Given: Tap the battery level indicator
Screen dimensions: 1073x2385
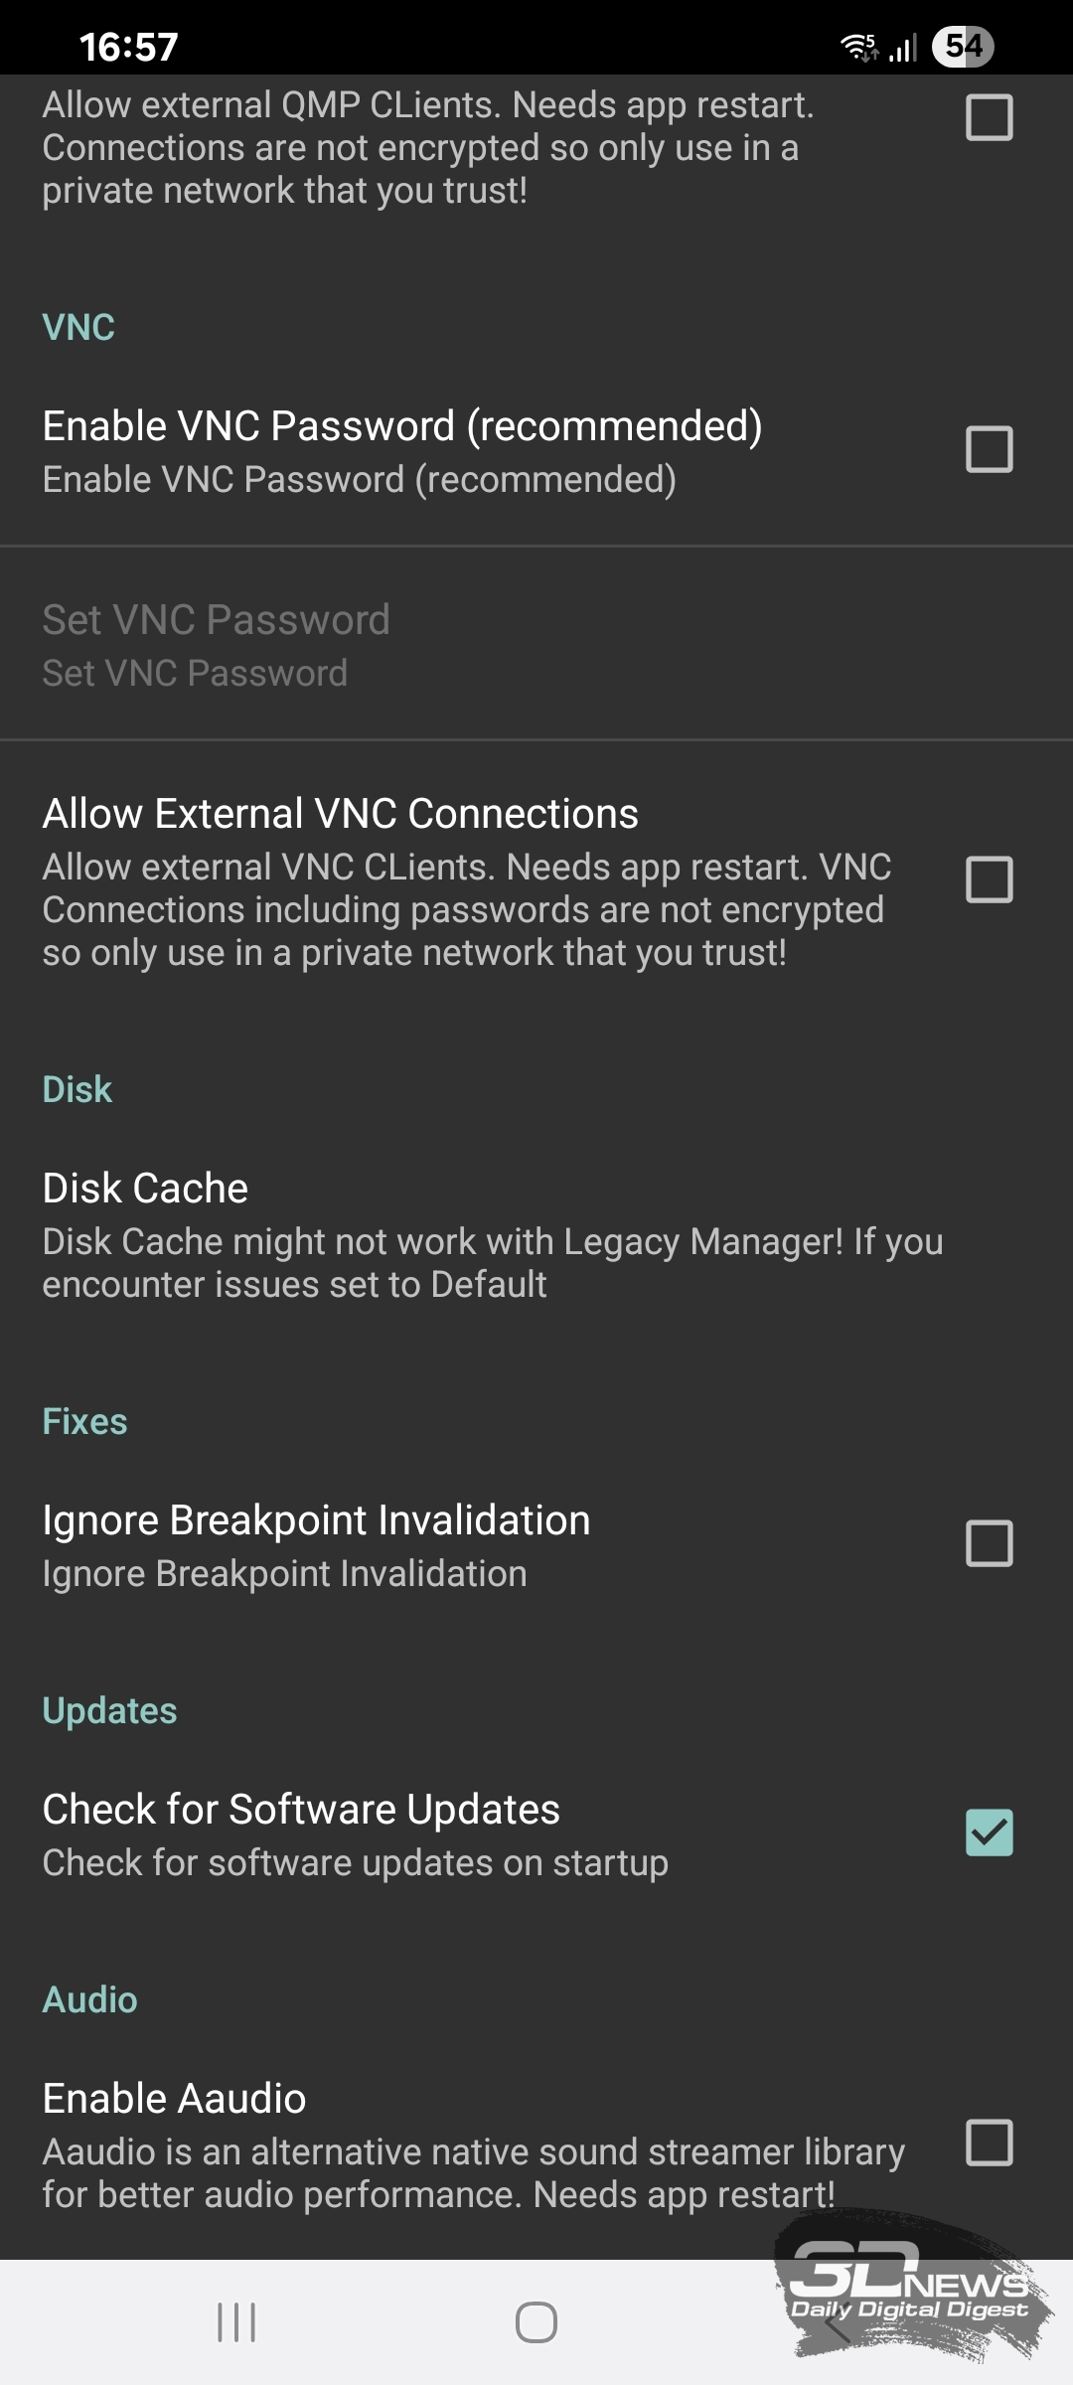Looking at the screenshot, I should 962,47.
